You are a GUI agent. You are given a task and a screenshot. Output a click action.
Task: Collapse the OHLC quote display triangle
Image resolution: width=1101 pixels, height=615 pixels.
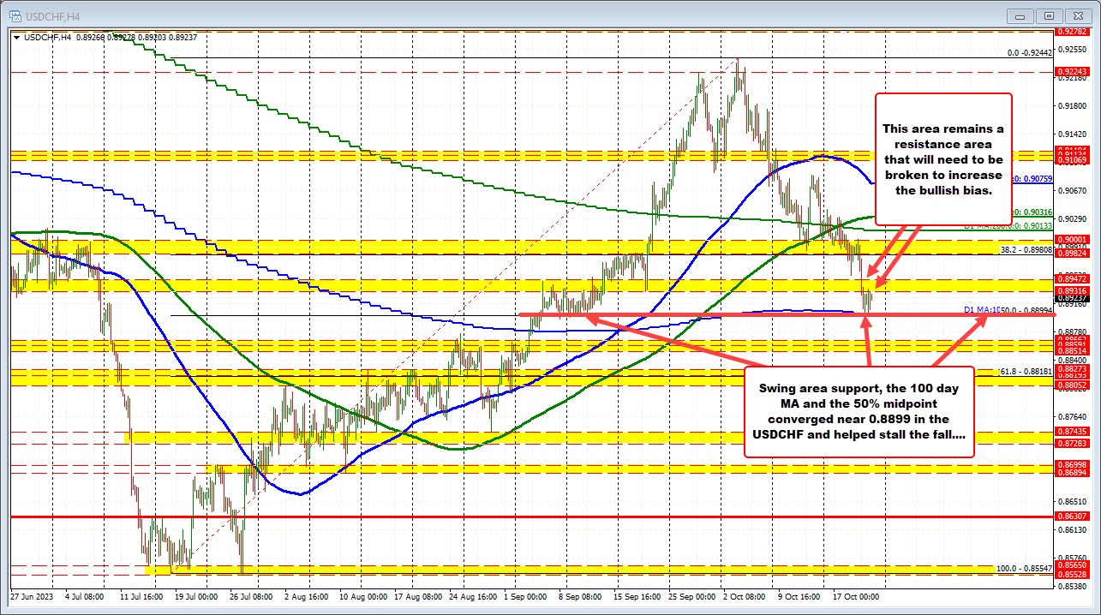(x=15, y=37)
